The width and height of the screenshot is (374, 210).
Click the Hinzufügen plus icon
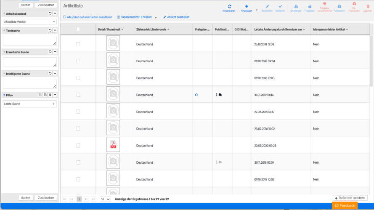pos(247,6)
